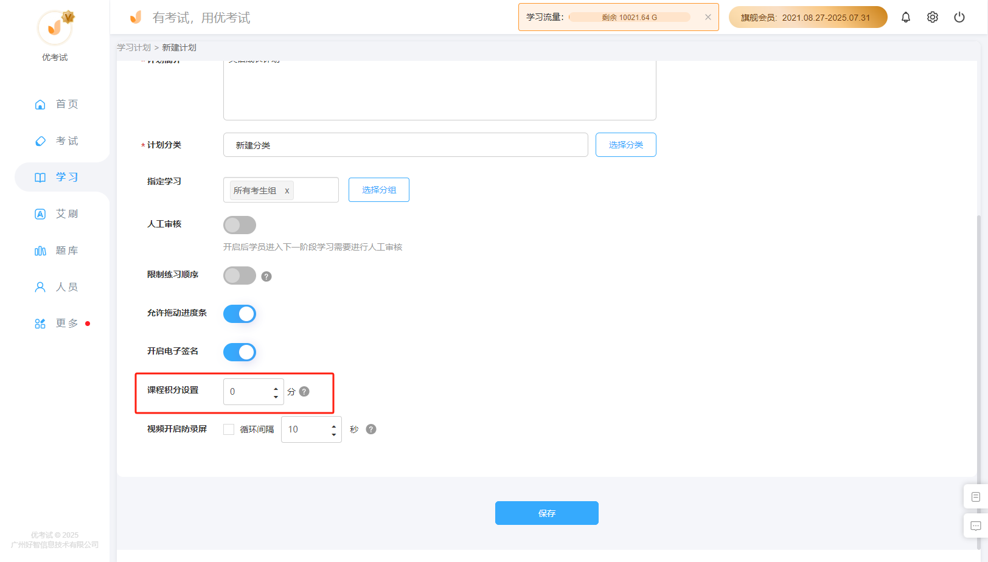The width and height of the screenshot is (988, 562).
Task: Open the chat feedback icon at right edge
Action: [976, 526]
